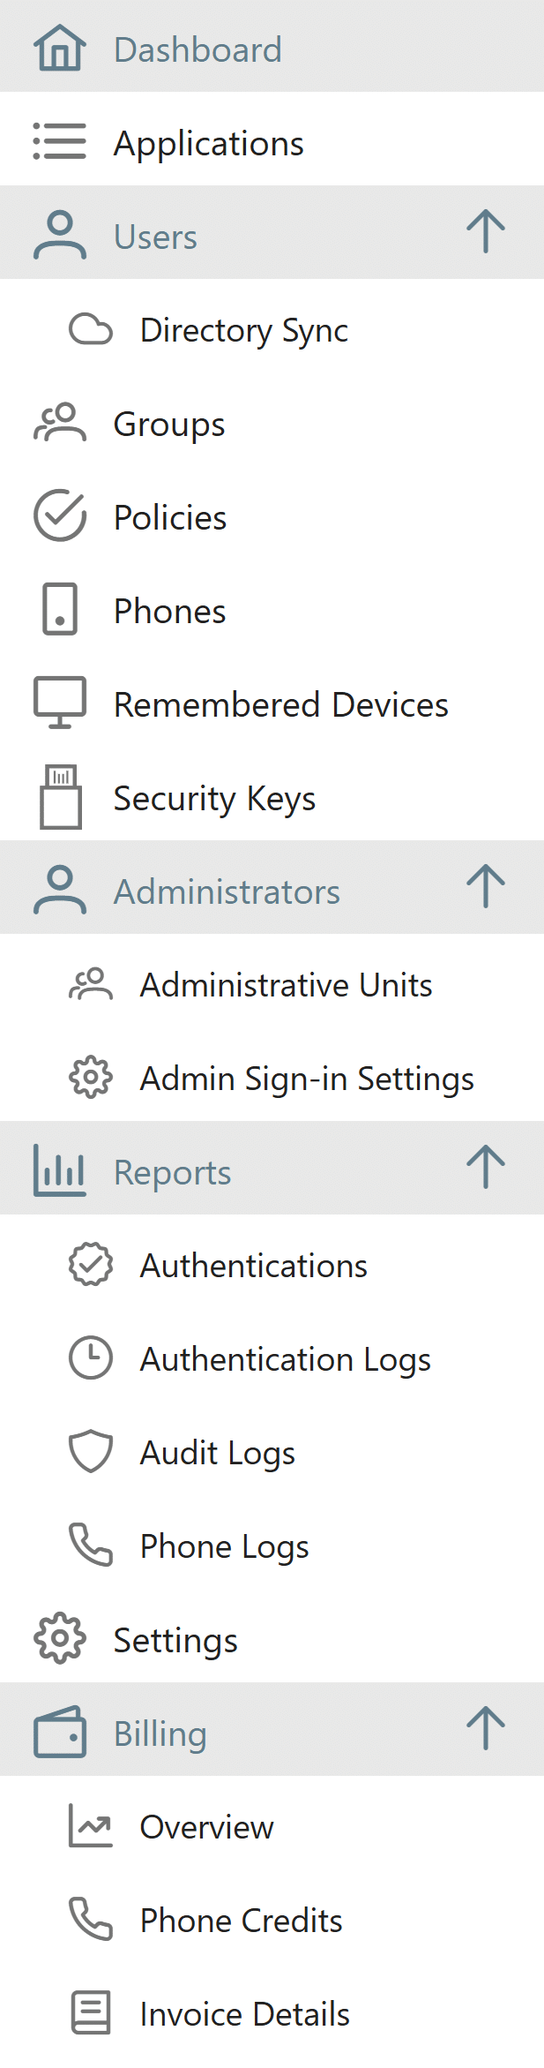
Task: Click the Audit Logs shield icon
Action: (91, 1451)
